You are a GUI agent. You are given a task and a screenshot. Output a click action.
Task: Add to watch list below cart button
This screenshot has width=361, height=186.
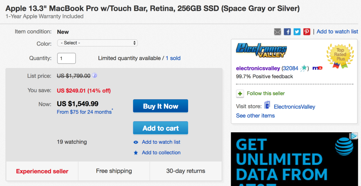click(161, 142)
